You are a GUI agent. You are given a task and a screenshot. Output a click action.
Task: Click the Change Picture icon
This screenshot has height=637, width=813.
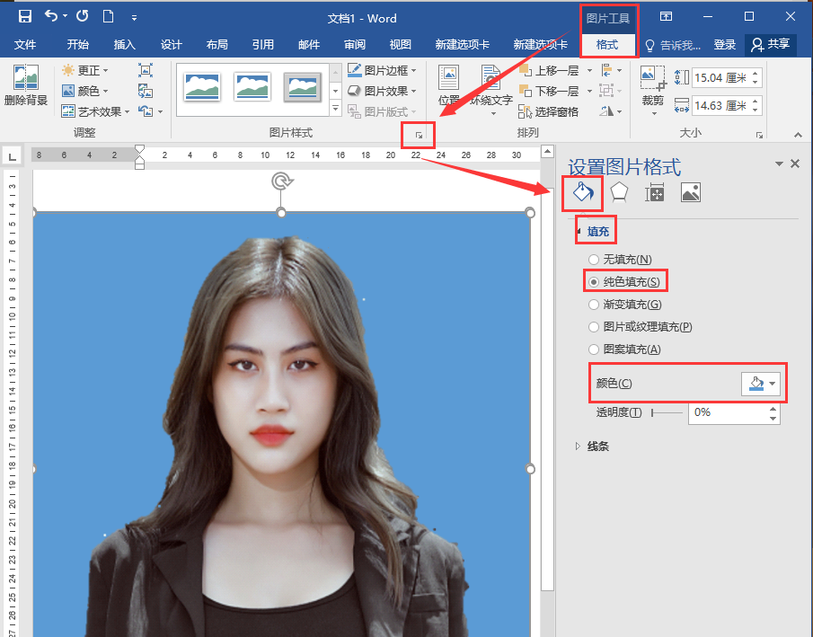[146, 92]
